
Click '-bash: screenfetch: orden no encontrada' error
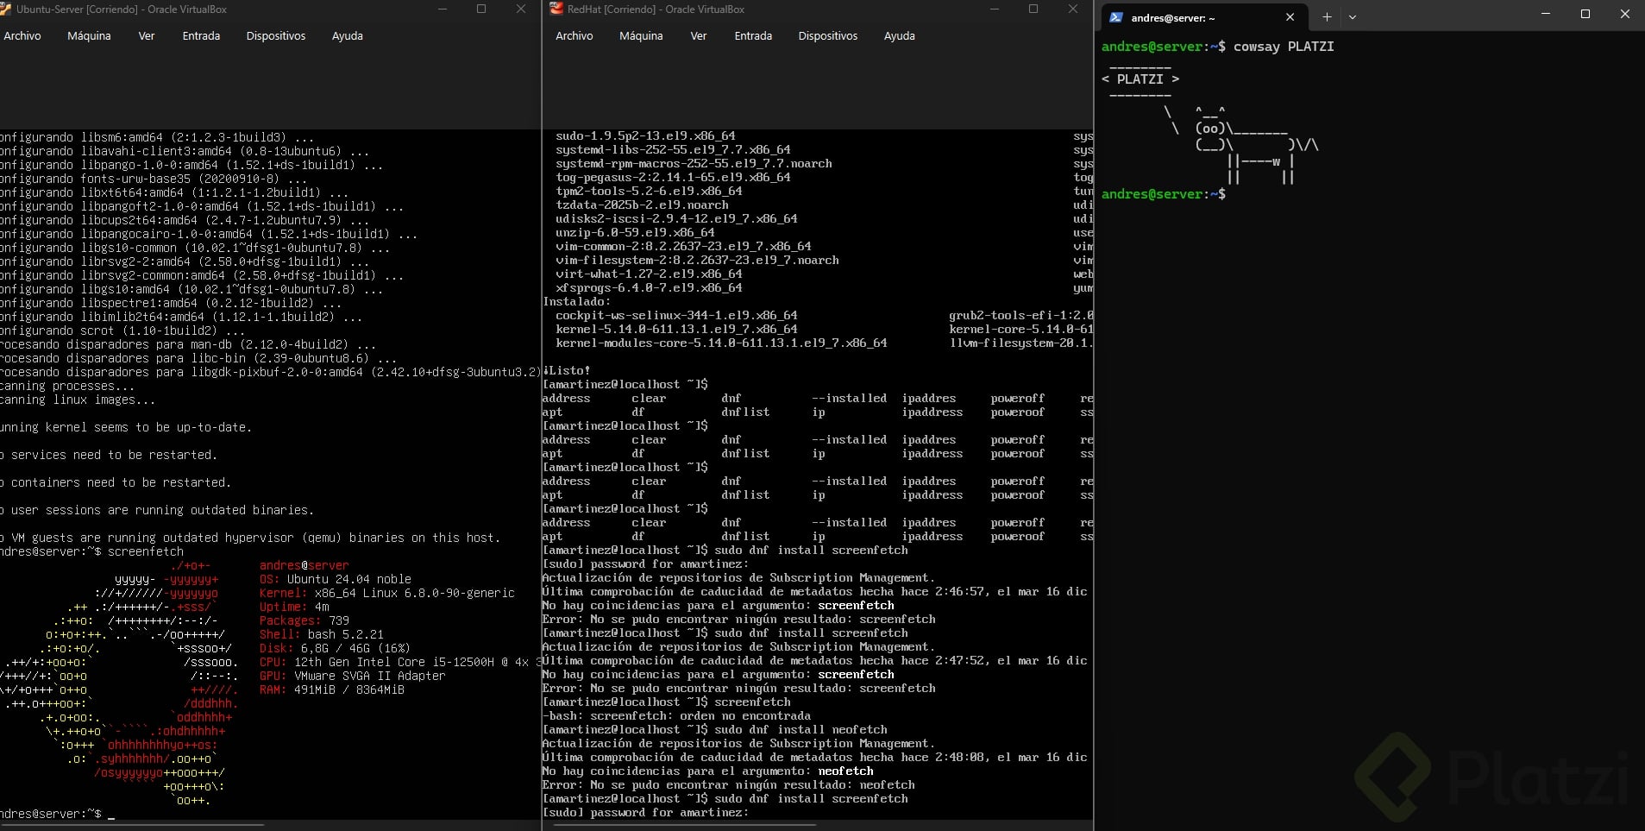676,716
